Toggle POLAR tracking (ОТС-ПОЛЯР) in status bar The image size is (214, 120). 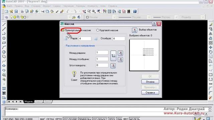point(70,119)
